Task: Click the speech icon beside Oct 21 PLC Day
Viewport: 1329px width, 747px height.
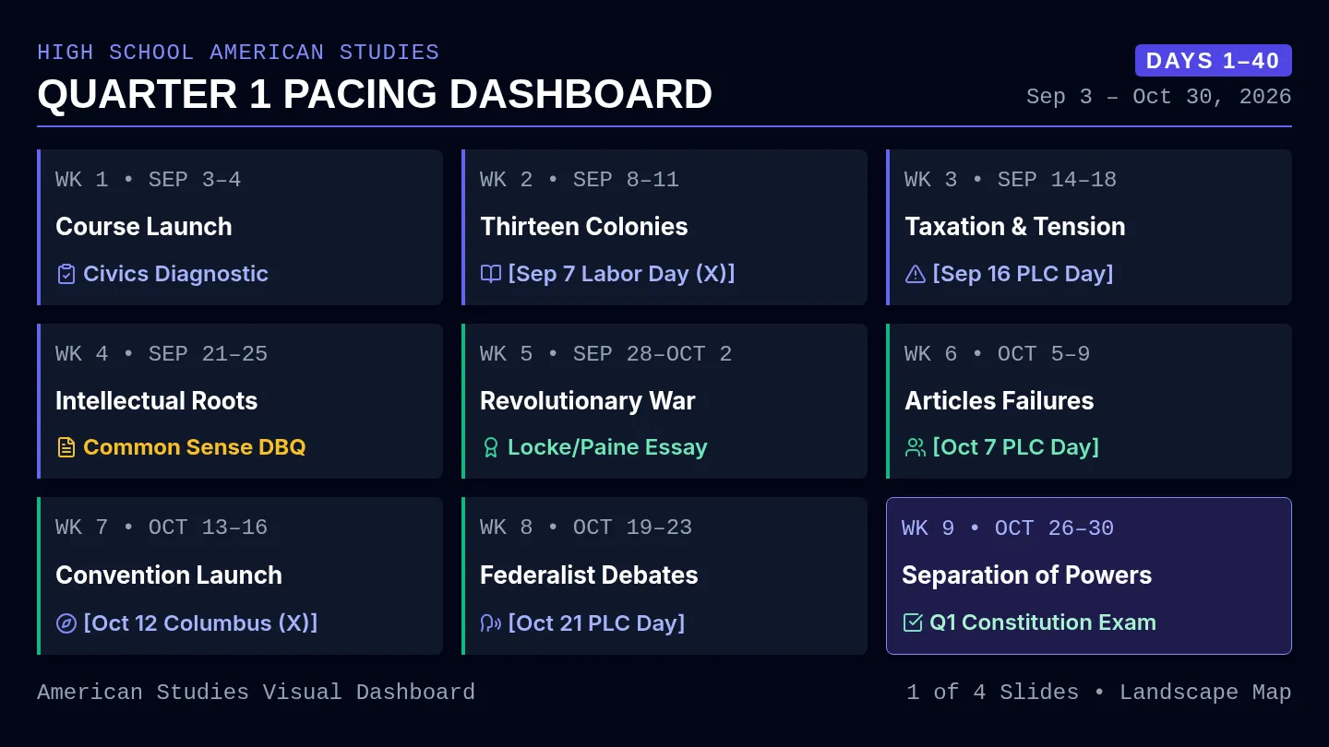Action: (x=490, y=623)
